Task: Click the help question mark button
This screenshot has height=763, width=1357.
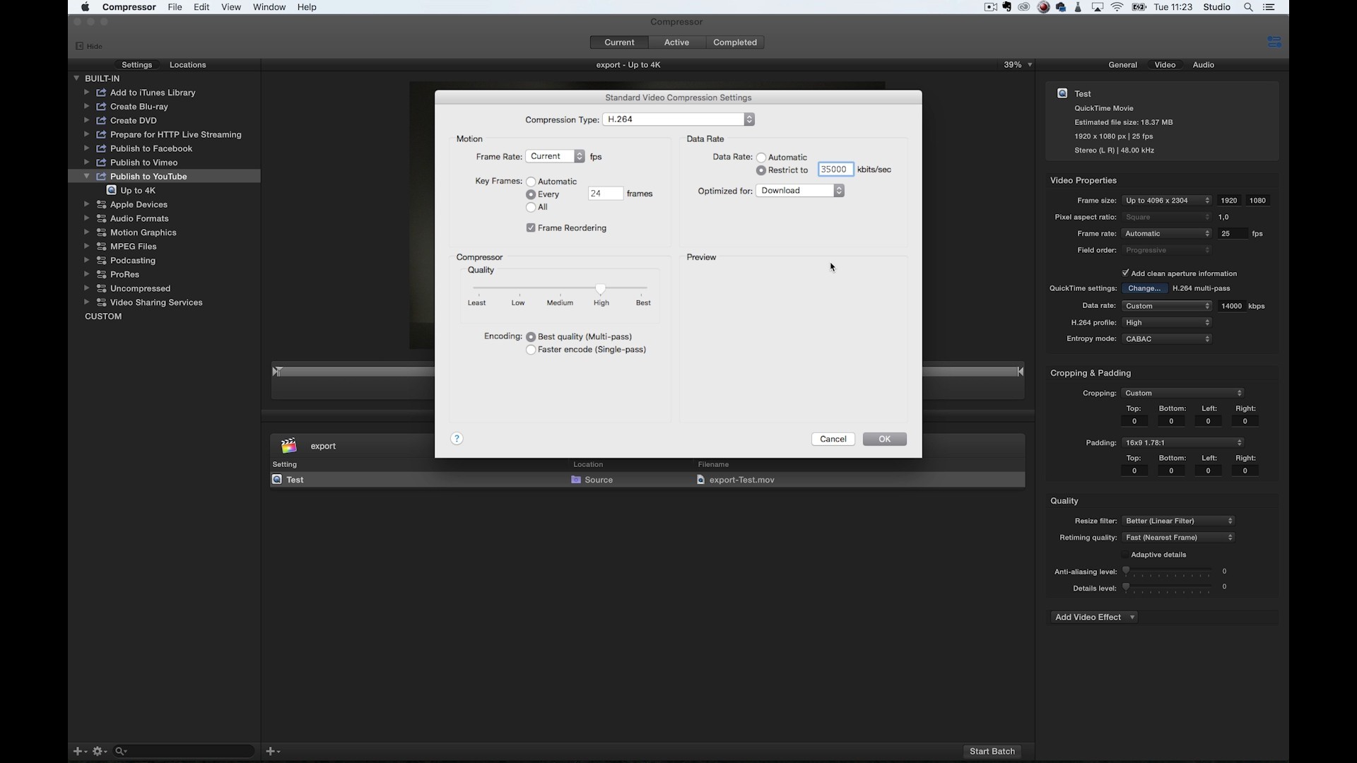Action: [457, 439]
